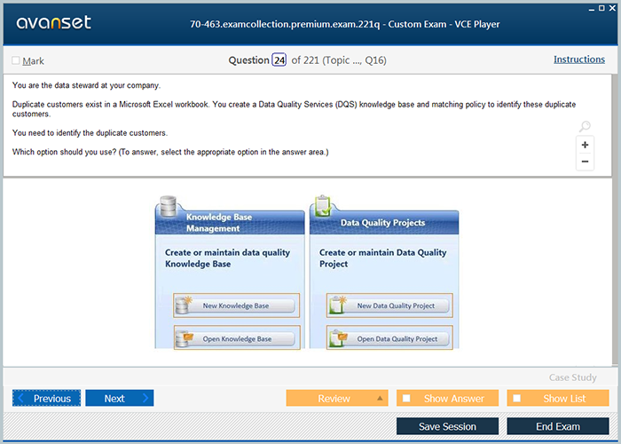Zoom out with the minus button

point(585,162)
